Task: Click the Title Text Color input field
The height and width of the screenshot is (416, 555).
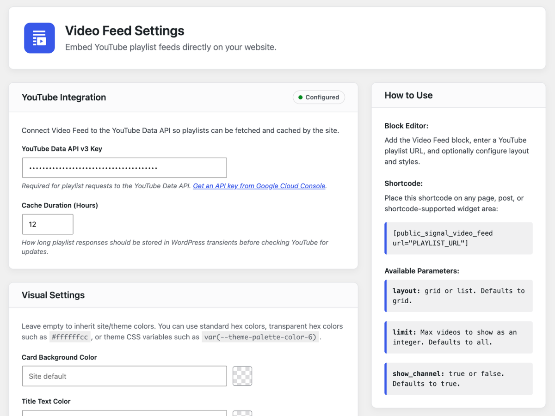Action: click(124, 413)
